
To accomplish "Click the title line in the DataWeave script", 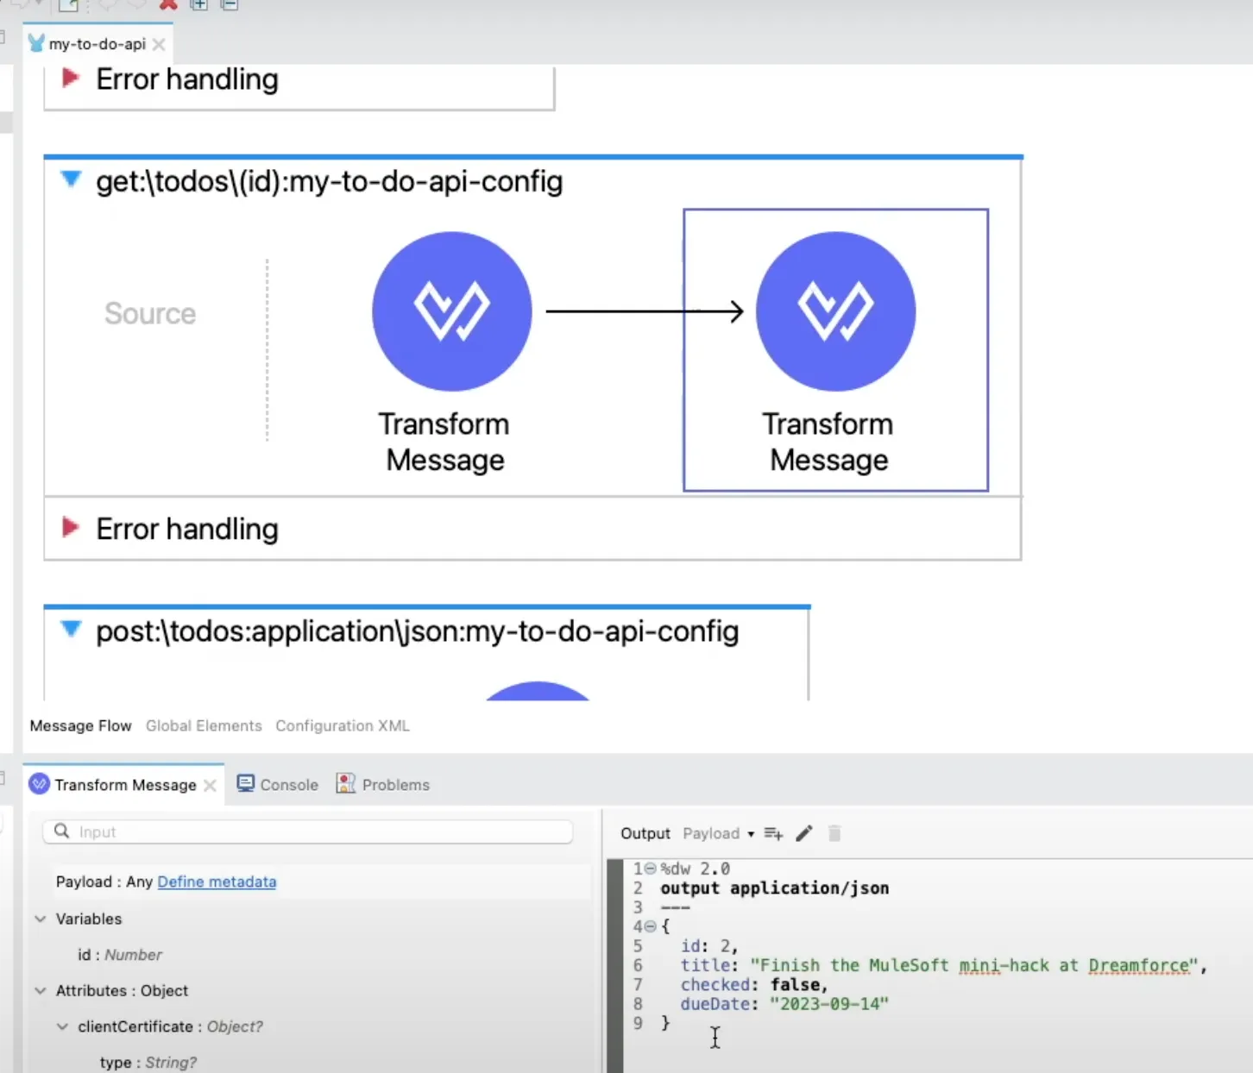I will point(943,965).
